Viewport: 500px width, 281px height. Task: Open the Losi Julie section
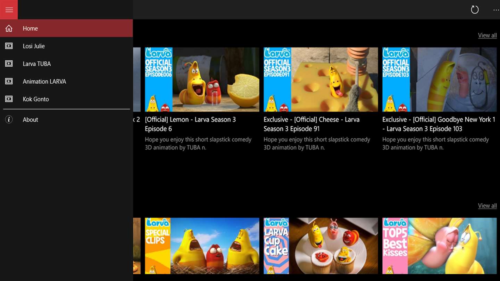pyautogui.click(x=66, y=46)
